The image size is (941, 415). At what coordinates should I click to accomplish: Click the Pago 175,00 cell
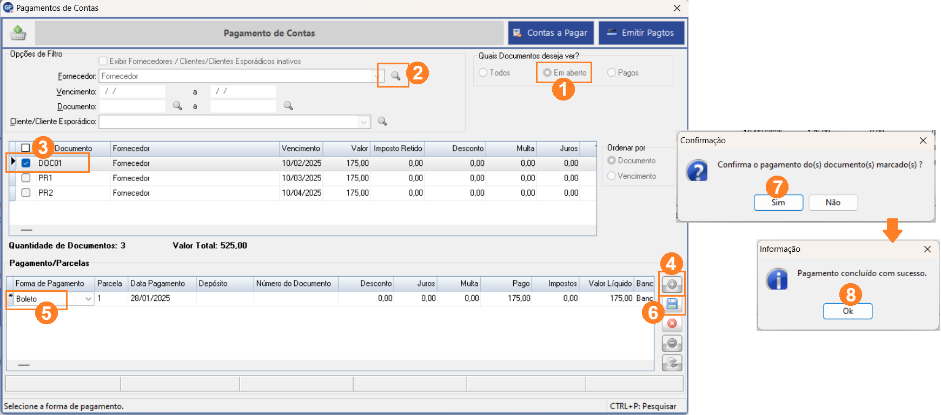point(507,298)
